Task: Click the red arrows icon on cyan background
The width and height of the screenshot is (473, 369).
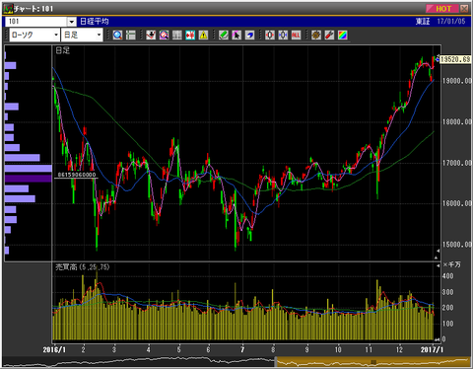Action: coord(190,35)
